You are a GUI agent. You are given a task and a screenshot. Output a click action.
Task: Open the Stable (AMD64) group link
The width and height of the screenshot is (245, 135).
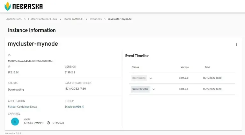tap(74, 107)
